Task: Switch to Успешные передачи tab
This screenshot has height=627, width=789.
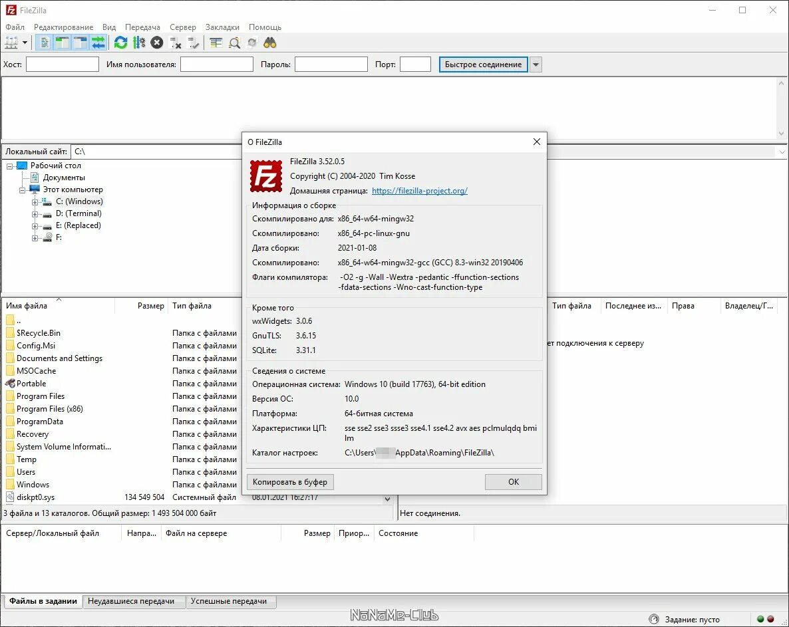Action: [229, 601]
